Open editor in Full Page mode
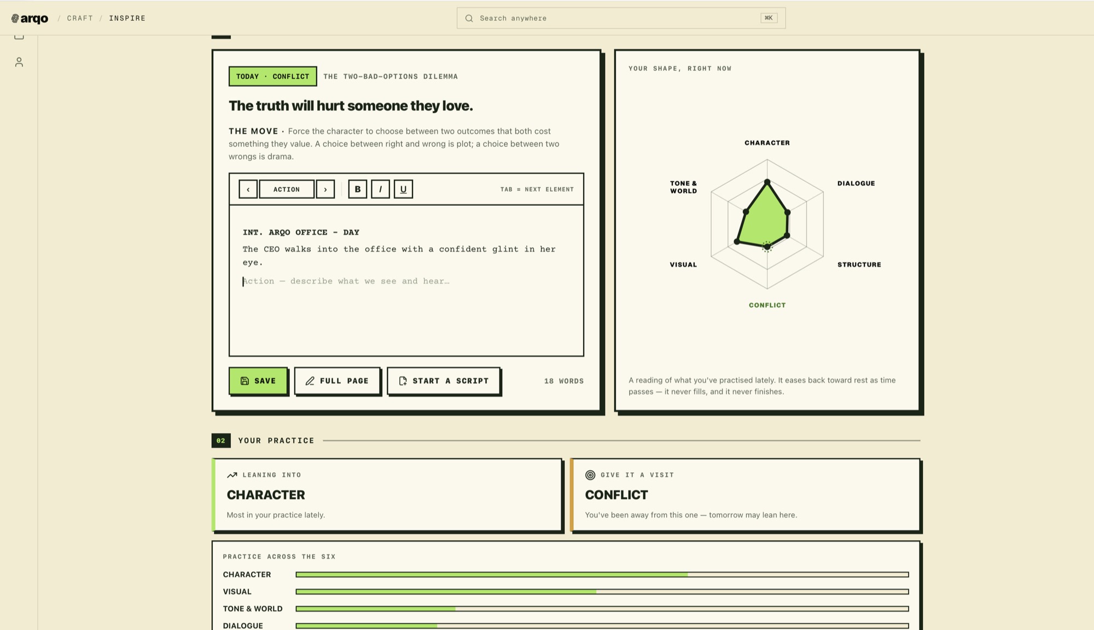The width and height of the screenshot is (1094, 630). coord(337,381)
